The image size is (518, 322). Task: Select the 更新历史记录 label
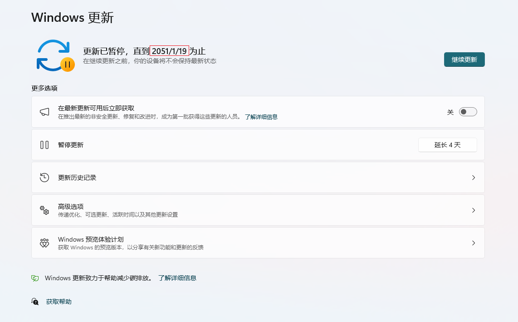77,178
